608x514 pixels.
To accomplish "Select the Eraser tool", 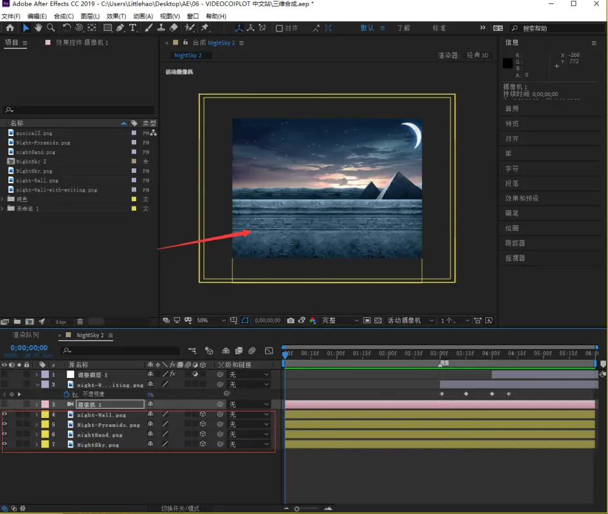I will [x=173, y=28].
